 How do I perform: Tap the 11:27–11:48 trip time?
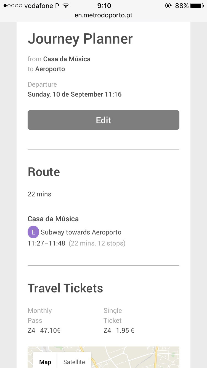46,243
